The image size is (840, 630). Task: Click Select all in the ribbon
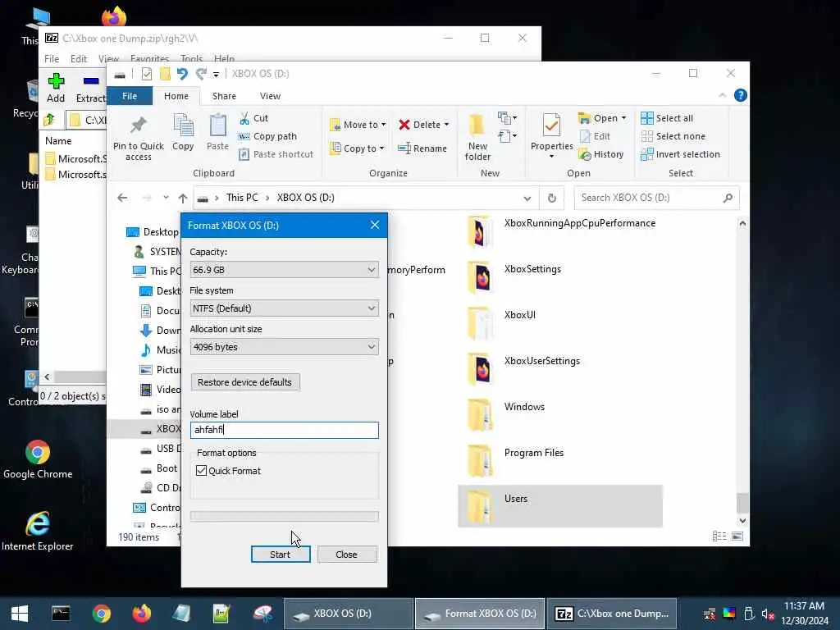pyautogui.click(x=667, y=118)
